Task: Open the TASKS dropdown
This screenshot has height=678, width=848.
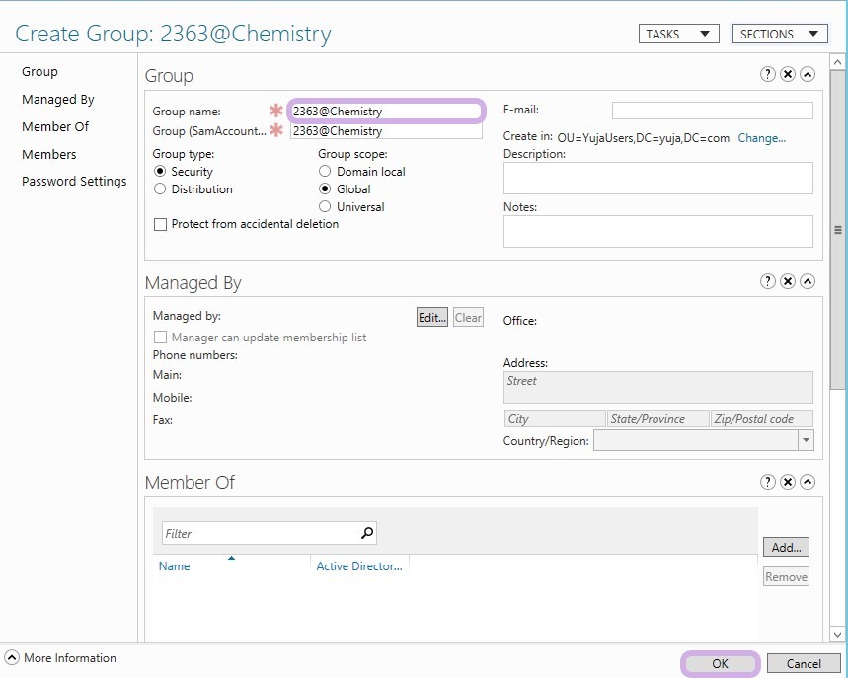Action: click(x=679, y=35)
